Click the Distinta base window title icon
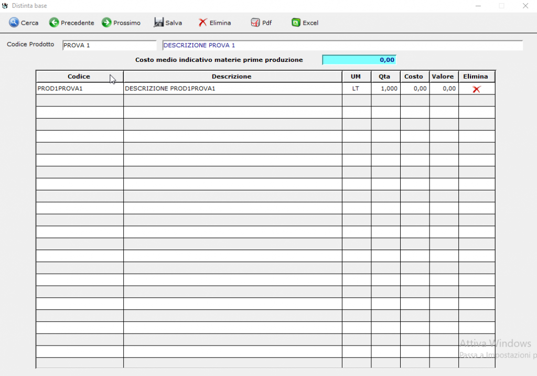 coord(5,6)
